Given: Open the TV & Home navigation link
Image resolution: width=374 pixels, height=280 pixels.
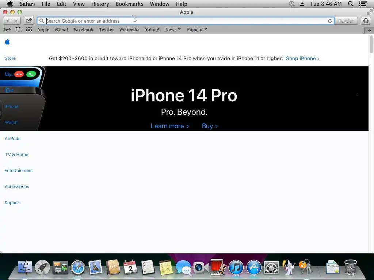Looking at the screenshot, I should pyautogui.click(x=17, y=155).
